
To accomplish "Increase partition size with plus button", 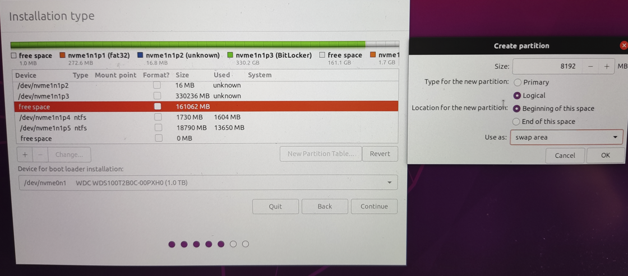I will pyautogui.click(x=607, y=67).
